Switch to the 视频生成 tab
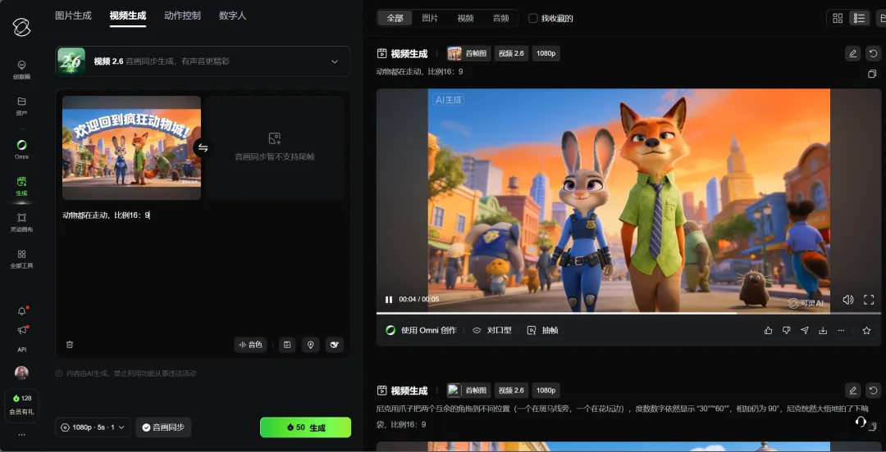The image size is (886, 452). (128, 16)
